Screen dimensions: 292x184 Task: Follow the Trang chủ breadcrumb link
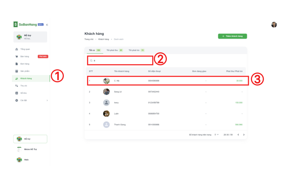coord(89,39)
